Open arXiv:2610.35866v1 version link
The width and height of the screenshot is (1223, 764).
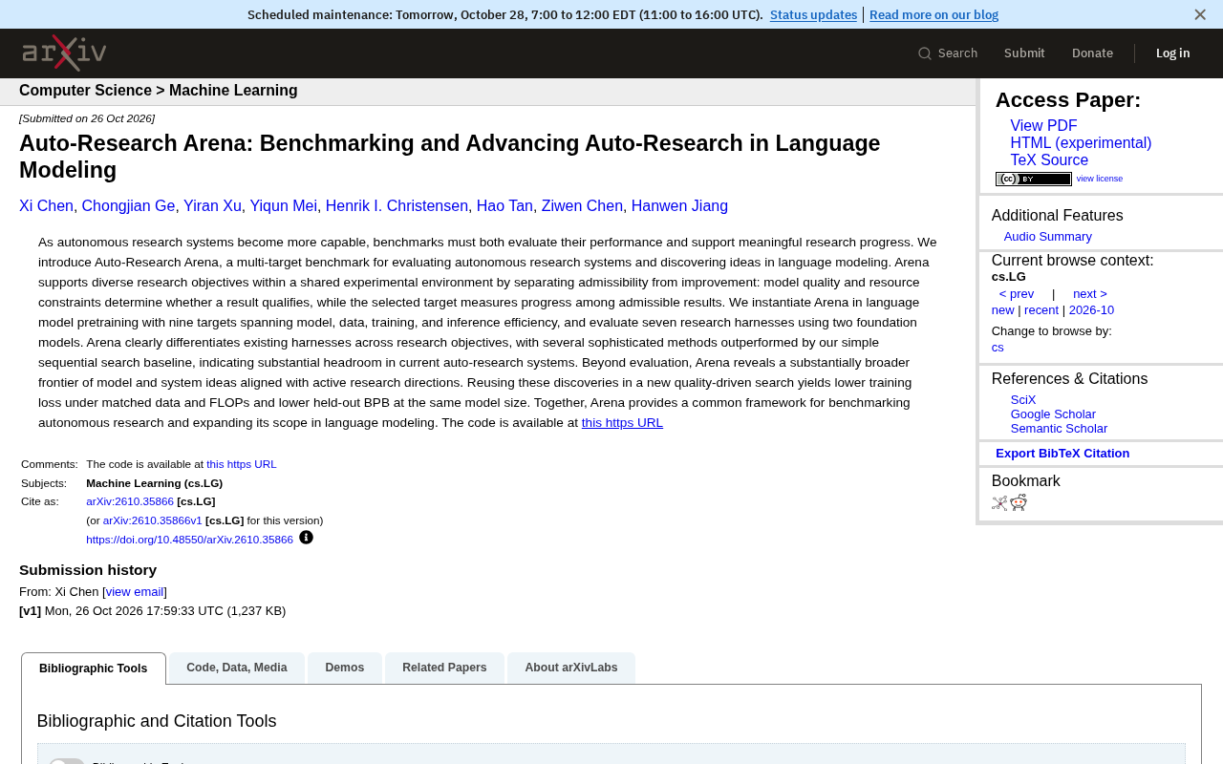(153, 520)
